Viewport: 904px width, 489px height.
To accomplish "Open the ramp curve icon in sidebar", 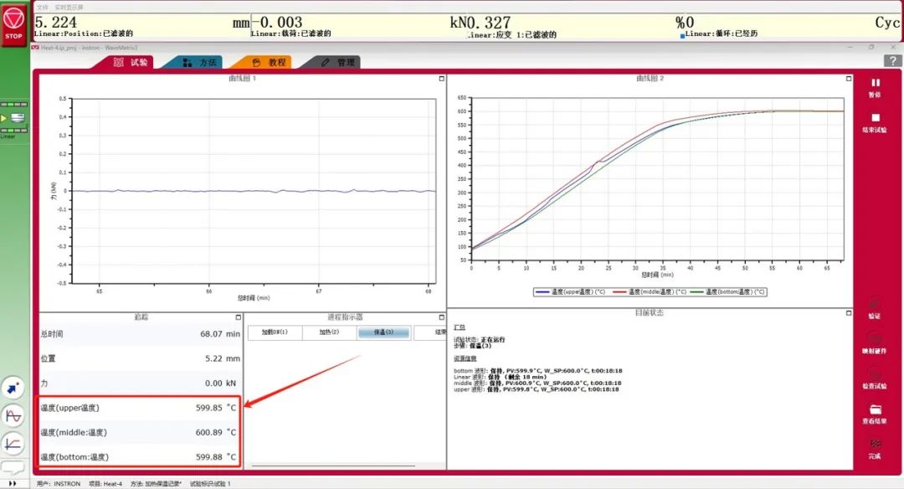I will click(x=13, y=444).
